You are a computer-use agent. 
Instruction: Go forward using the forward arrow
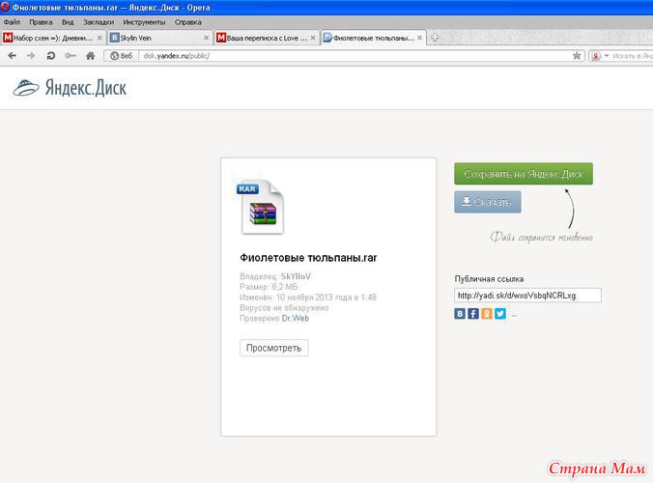pyautogui.click(x=31, y=55)
